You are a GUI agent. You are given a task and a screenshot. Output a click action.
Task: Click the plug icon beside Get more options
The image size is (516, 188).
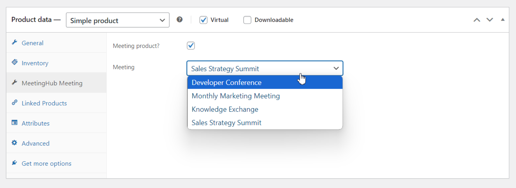click(14, 163)
